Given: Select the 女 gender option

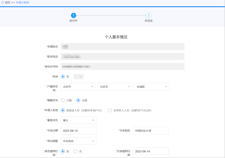Looking at the screenshot, I should coord(79,77).
